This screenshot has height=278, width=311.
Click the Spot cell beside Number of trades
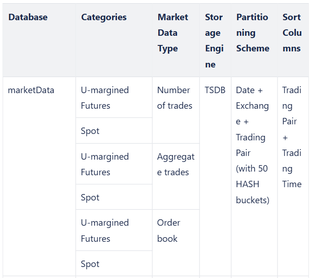coord(90,131)
